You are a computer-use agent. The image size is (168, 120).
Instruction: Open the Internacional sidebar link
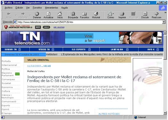pos(9,65)
